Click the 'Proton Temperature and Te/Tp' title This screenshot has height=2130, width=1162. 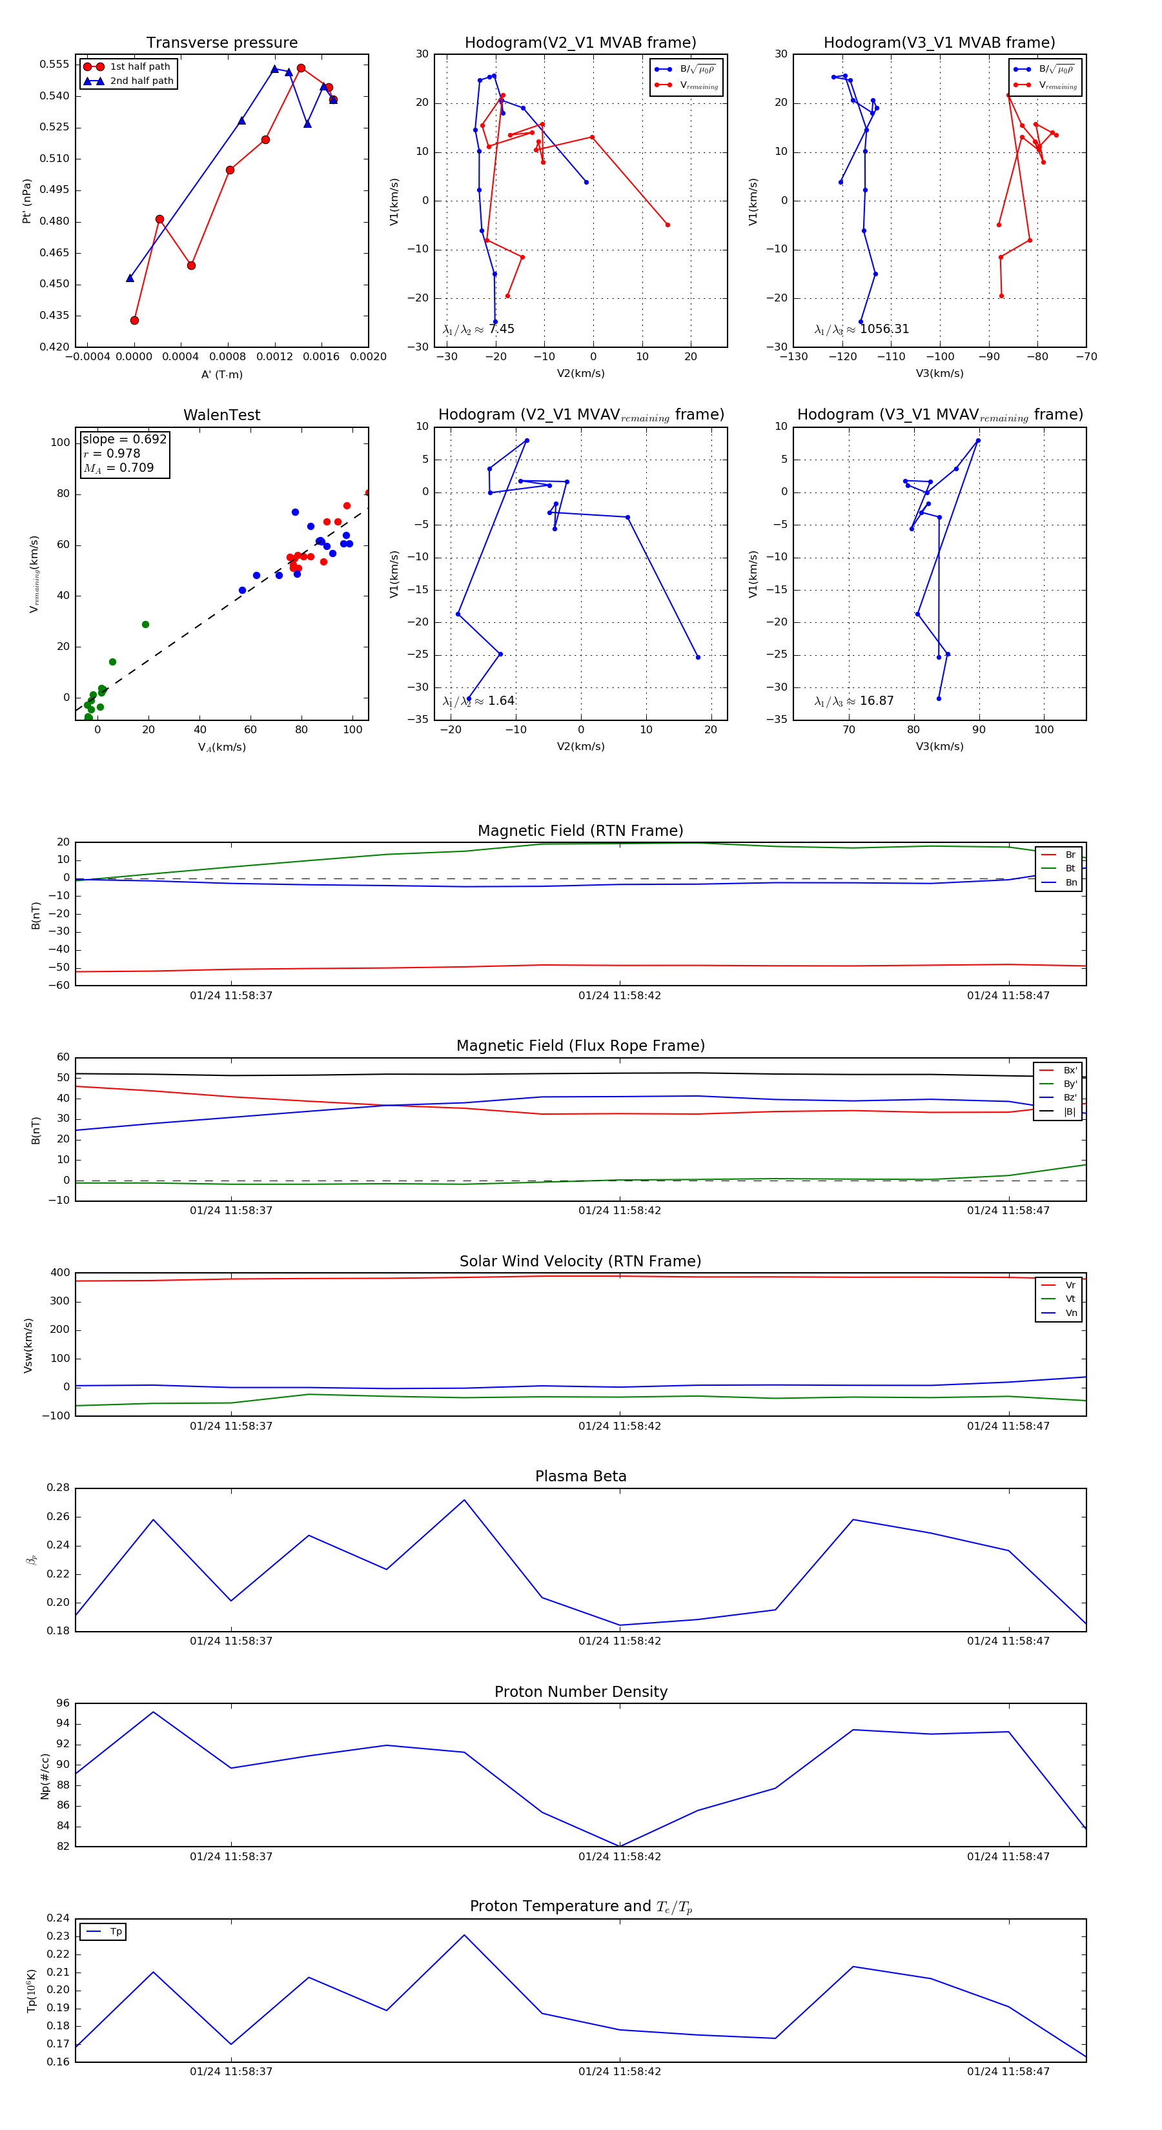tap(580, 1907)
